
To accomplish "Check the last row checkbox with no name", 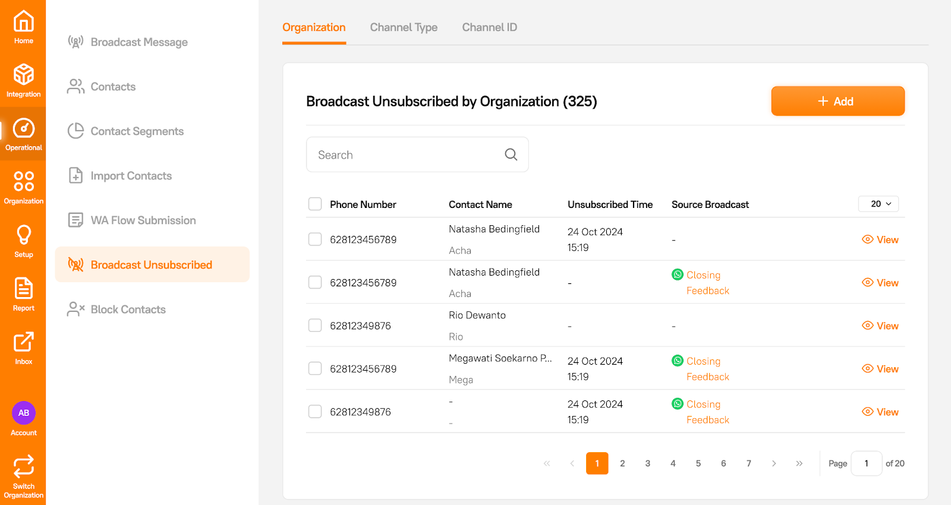I will [315, 412].
